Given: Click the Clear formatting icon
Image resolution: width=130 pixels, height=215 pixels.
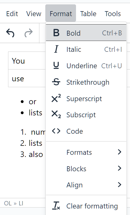Looking at the screenshot, I should point(56,206).
